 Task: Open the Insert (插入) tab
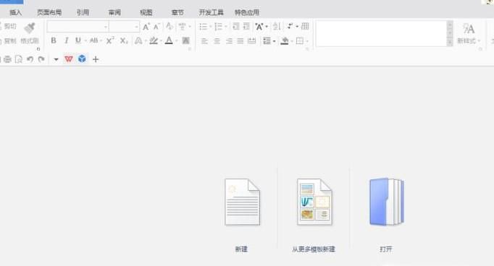(x=15, y=12)
